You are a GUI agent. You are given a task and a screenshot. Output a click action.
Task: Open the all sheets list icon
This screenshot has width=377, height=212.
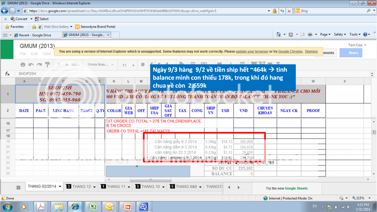click(18, 187)
